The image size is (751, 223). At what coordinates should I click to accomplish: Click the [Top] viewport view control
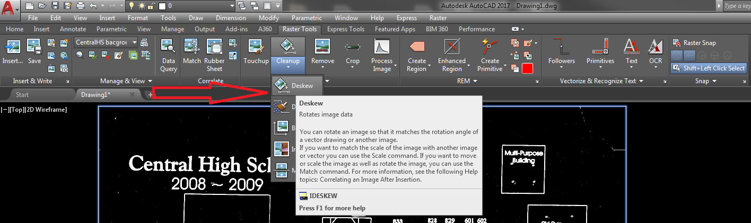click(x=16, y=110)
